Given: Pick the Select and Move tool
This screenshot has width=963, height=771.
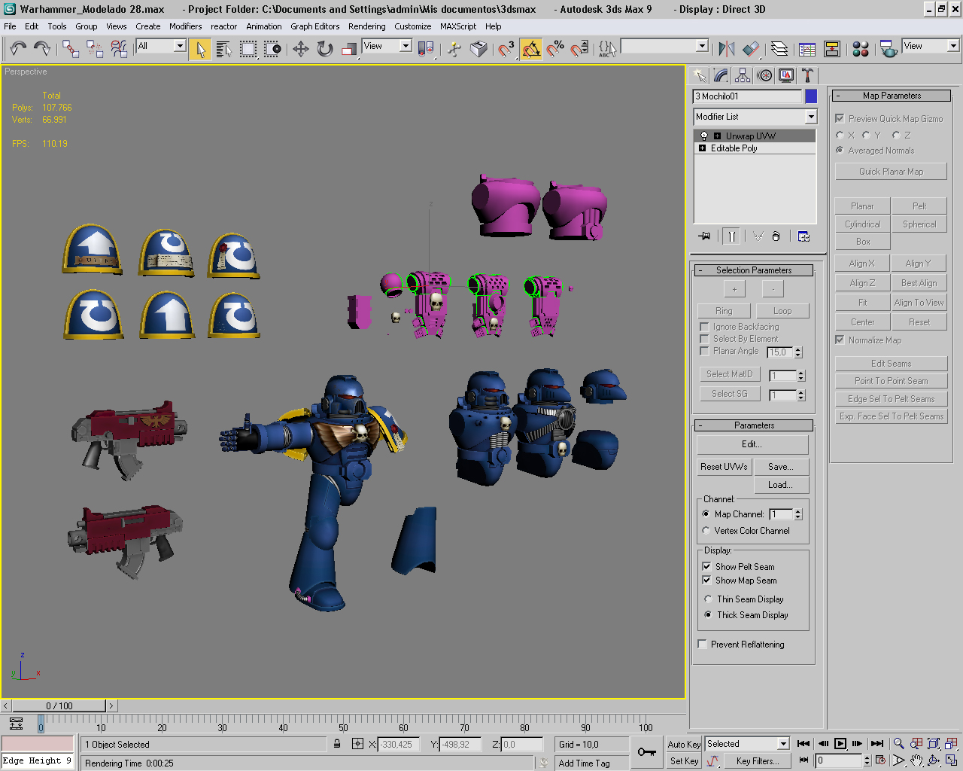Looking at the screenshot, I should 301,49.
